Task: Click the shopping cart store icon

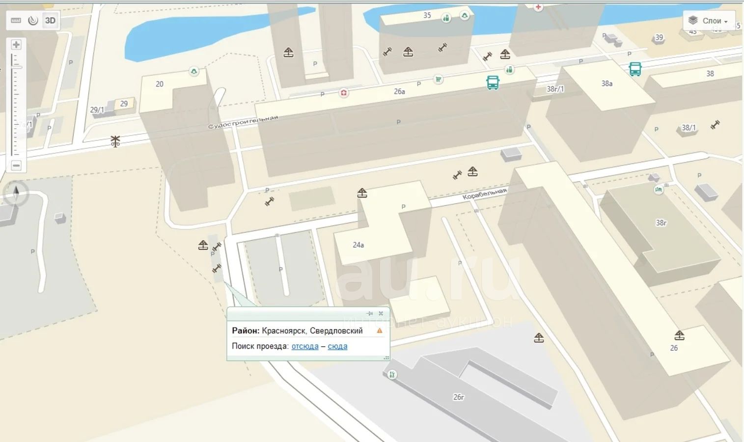Action: [x=438, y=79]
